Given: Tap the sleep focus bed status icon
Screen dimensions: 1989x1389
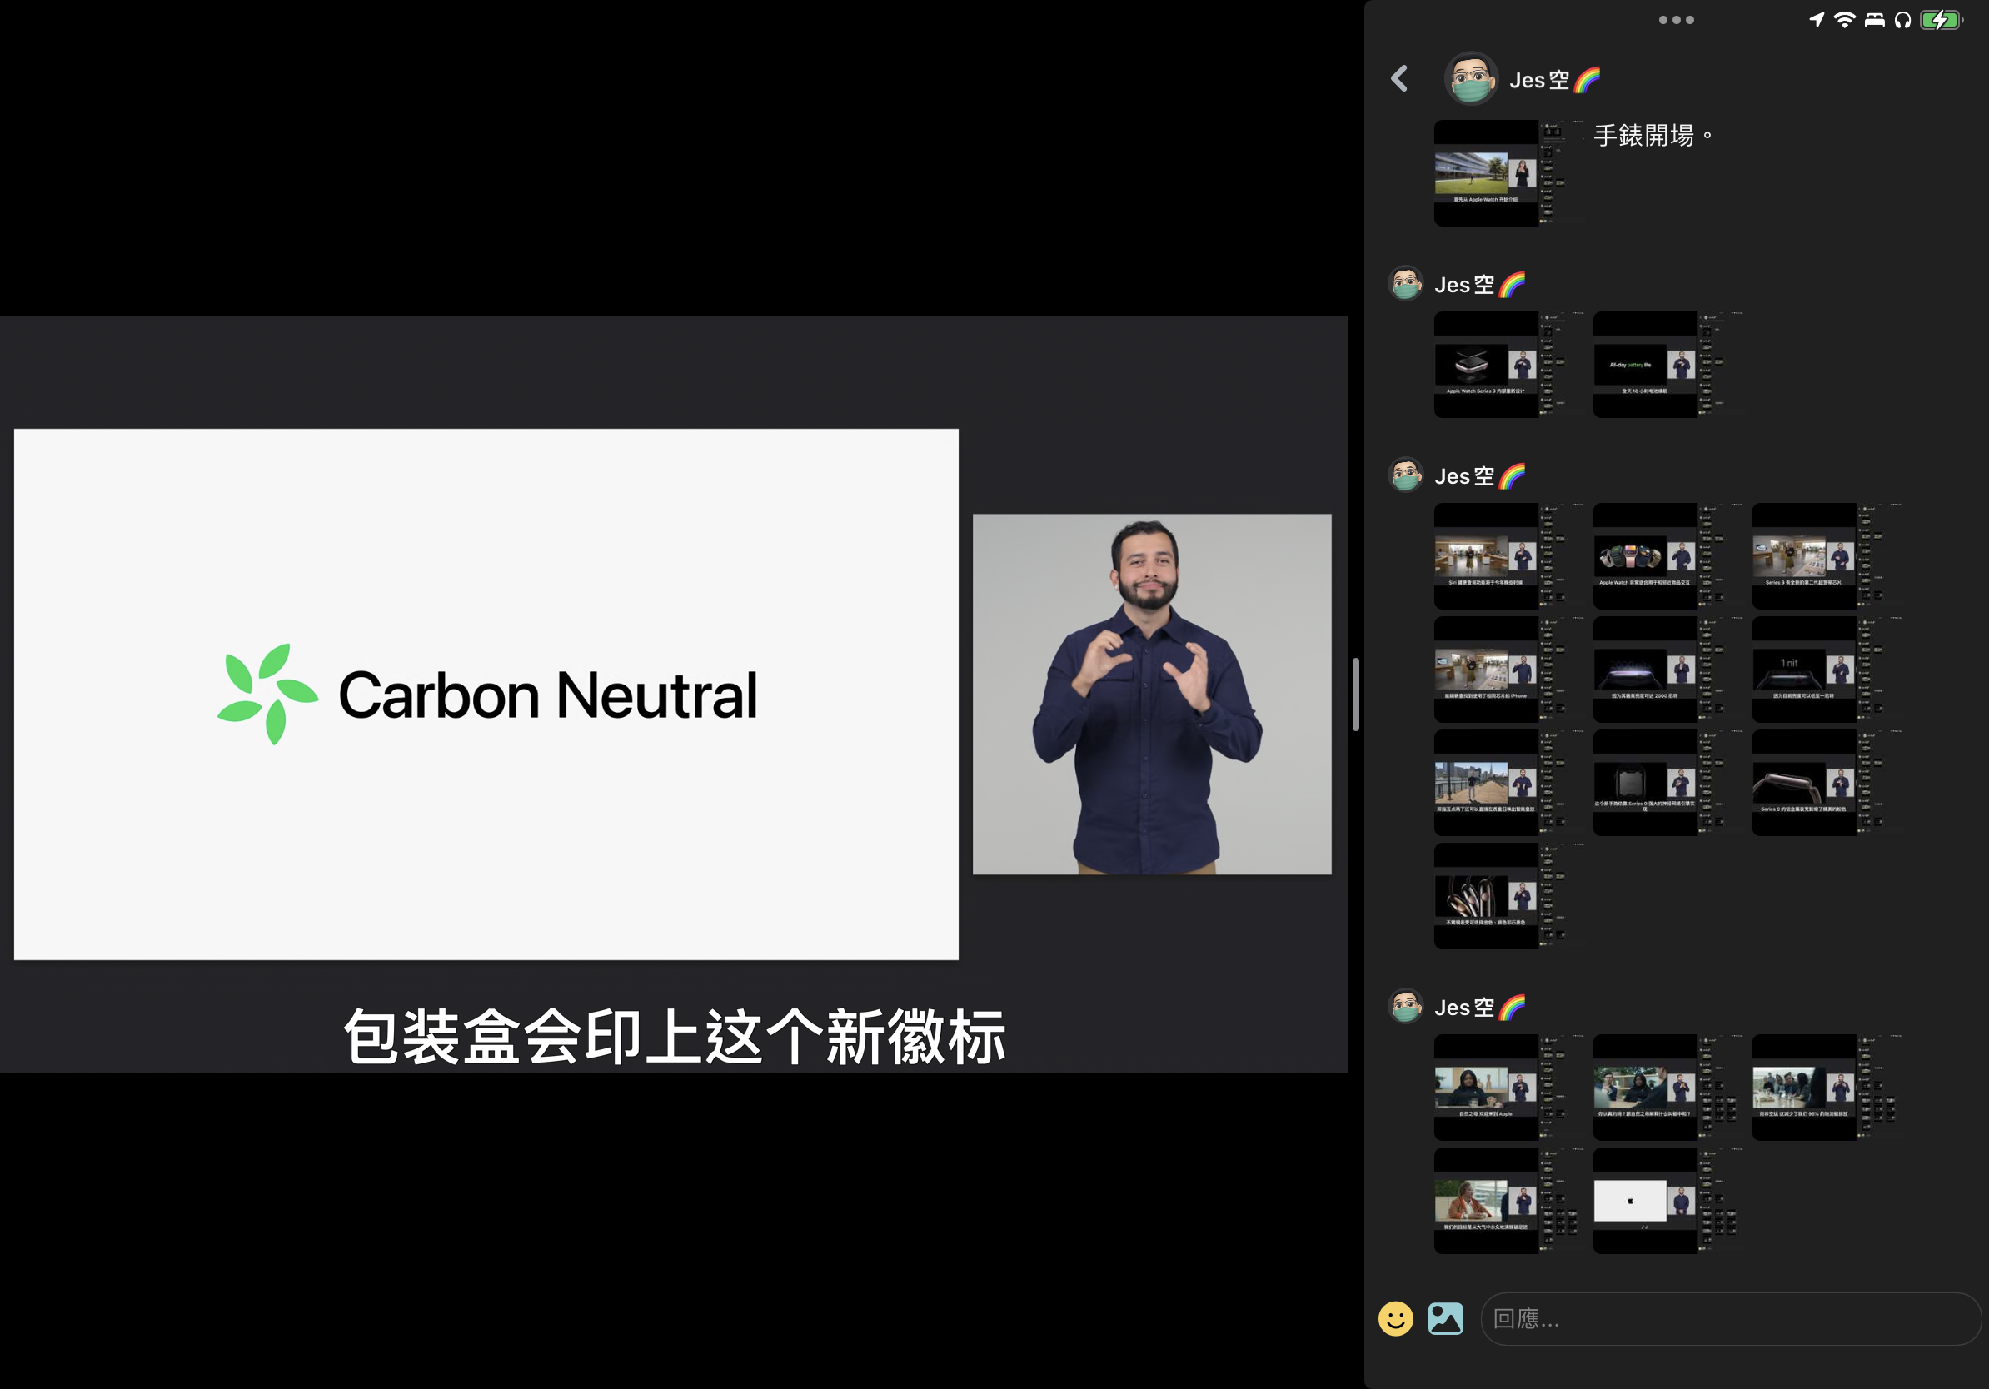Looking at the screenshot, I should pos(1875,20).
